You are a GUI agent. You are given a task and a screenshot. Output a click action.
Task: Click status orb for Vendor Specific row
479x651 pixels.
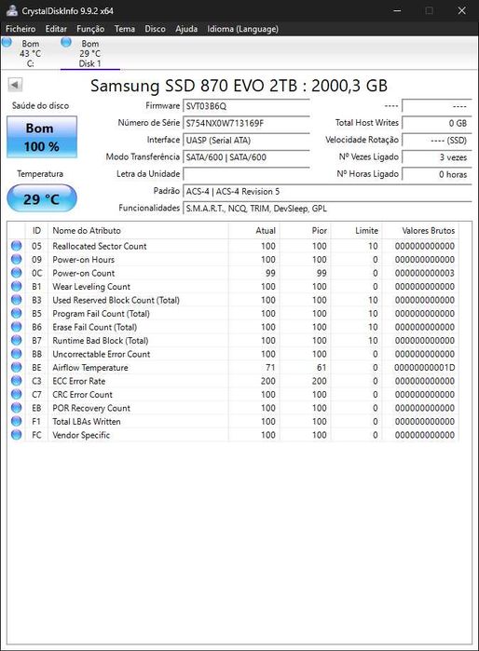16,435
